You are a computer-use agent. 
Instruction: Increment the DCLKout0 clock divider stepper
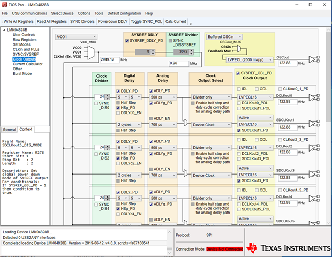[x=108, y=96]
